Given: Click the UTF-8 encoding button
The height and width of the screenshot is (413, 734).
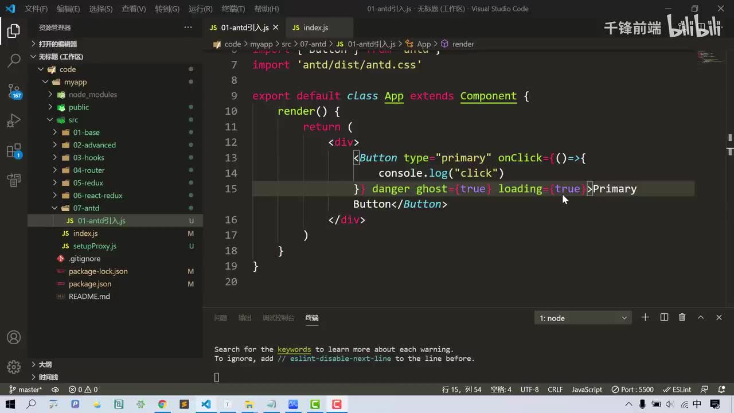Looking at the screenshot, I should (x=529, y=389).
